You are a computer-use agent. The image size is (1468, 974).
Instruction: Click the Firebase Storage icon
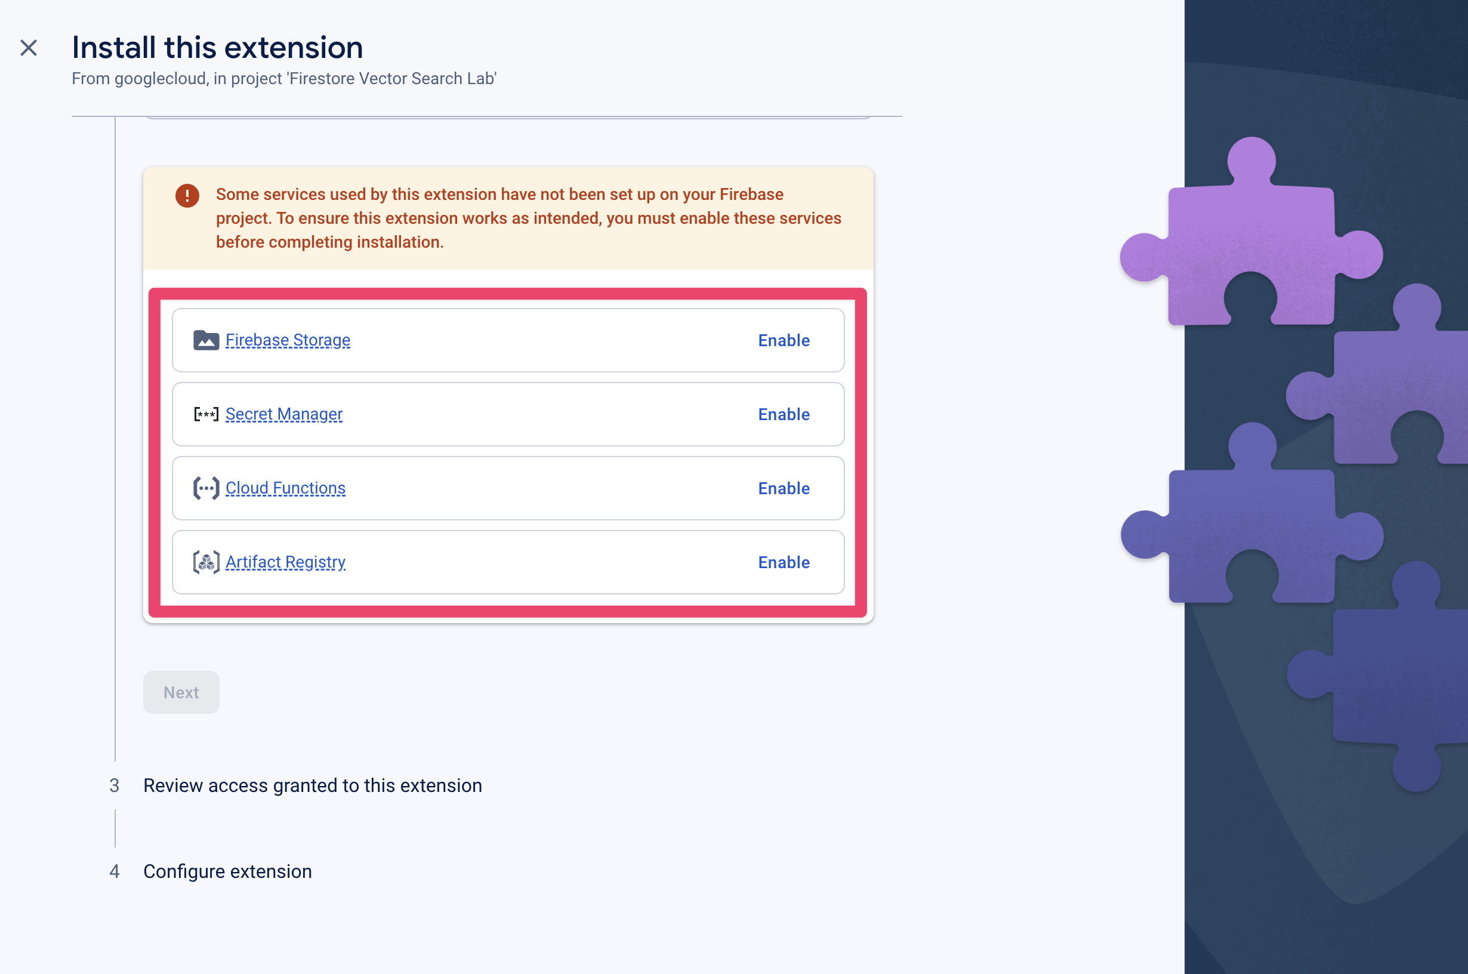205,339
